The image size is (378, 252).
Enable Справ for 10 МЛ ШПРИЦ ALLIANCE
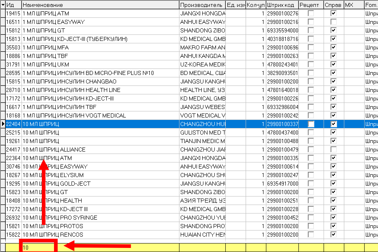pyautogui.click(x=334, y=149)
